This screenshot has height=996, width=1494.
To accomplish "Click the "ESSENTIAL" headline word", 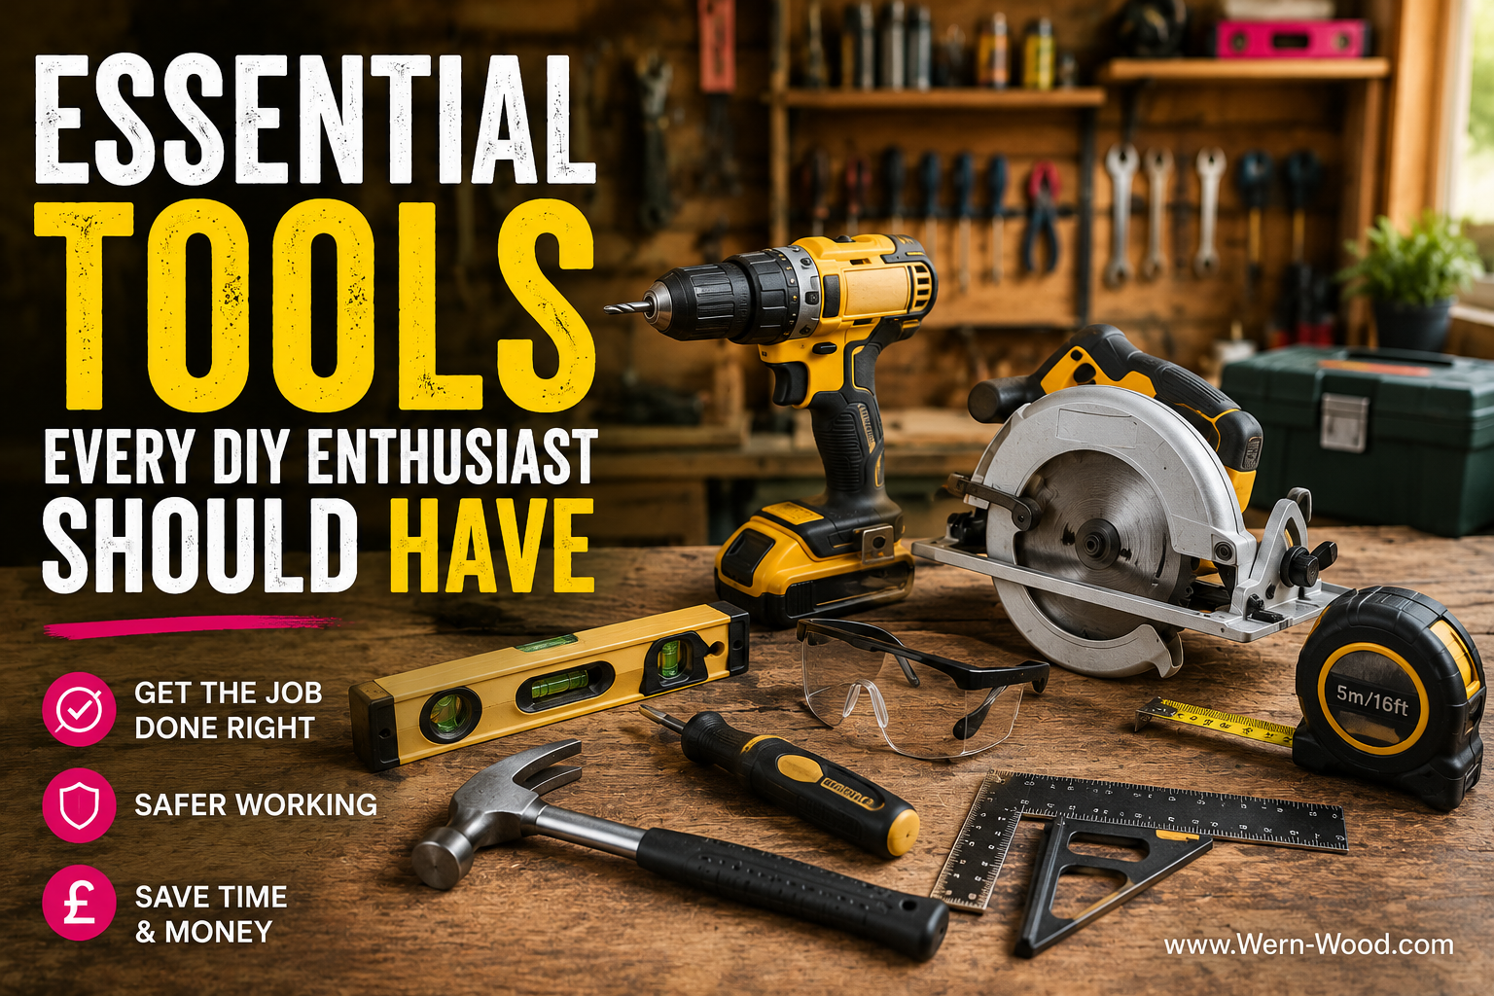I will (315, 119).
